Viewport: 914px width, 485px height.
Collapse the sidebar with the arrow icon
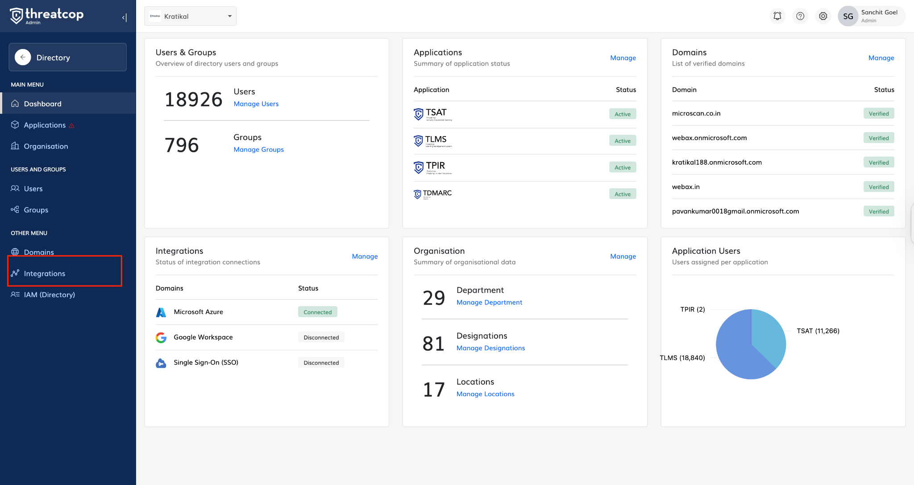point(124,17)
